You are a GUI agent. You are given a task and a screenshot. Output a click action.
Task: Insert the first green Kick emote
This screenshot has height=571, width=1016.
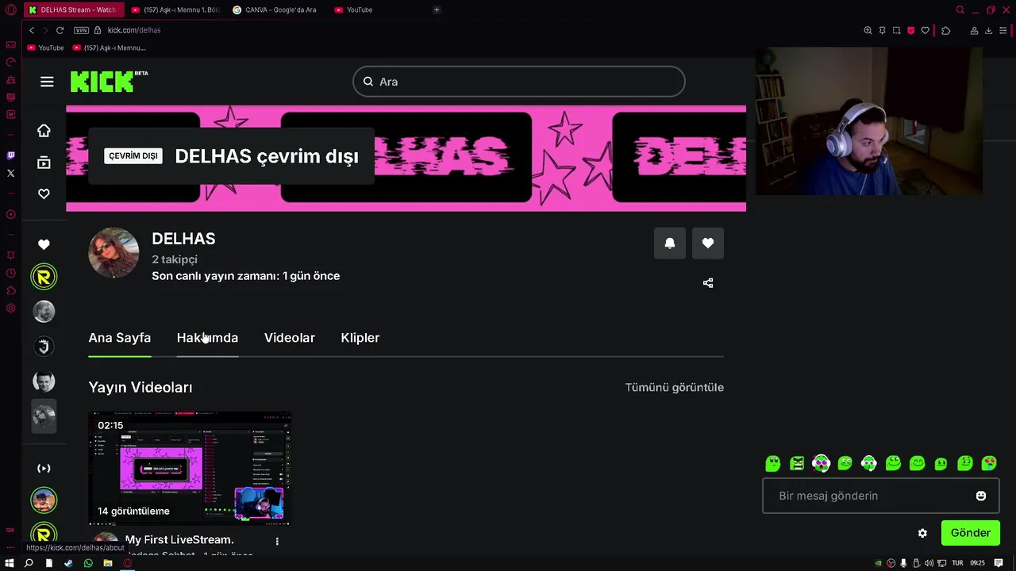(x=773, y=463)
